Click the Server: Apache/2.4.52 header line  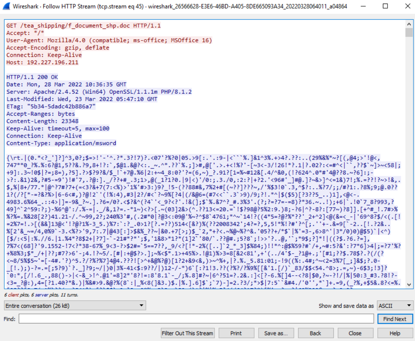pyautogui.click(x=99, y=92)
